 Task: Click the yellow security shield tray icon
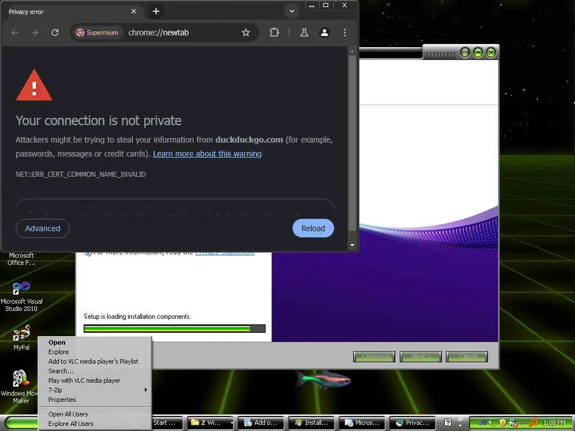(x=503, y=423)
